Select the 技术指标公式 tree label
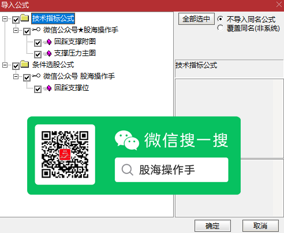The width and height of the screenshot is (284, 233). pos(53,19)
